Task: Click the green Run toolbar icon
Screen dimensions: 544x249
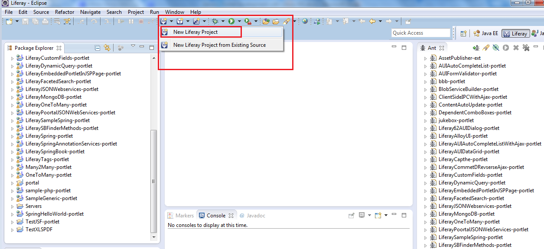Action: 232,21
